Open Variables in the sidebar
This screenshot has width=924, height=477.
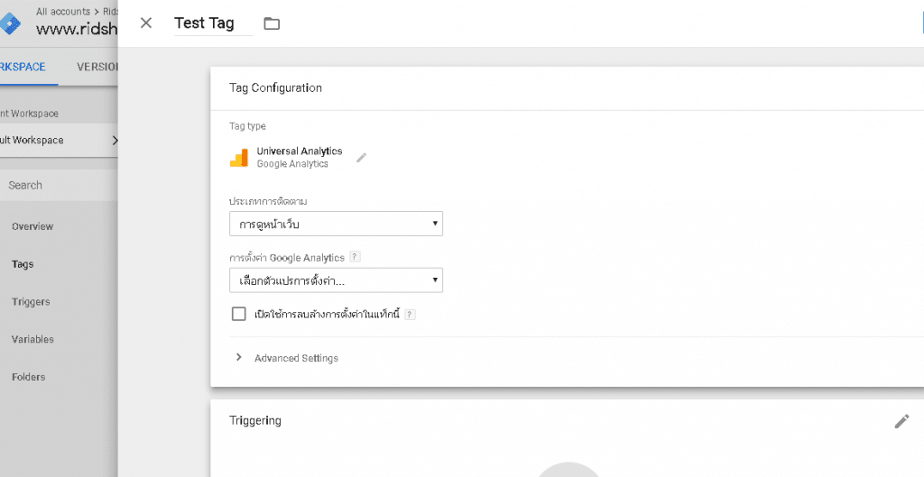[x=32, y=339]
